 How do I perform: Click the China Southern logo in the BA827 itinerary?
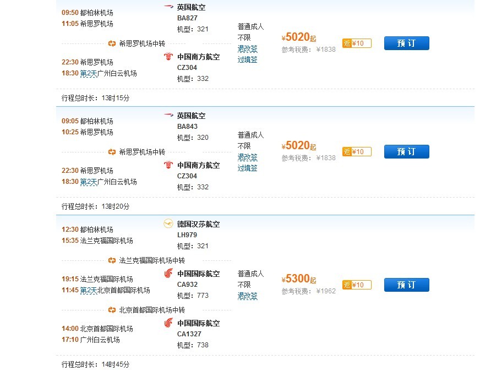168,57
